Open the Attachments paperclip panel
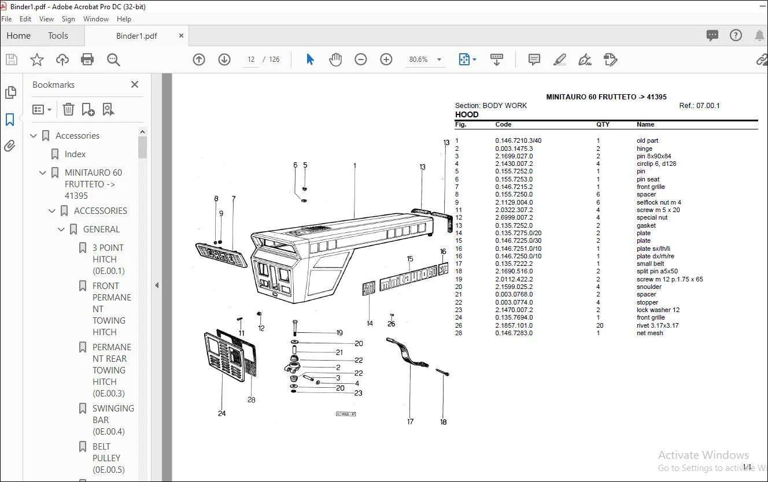Viewport: 768px width, 482px height. pyautogui.click(x=10, y=146)
